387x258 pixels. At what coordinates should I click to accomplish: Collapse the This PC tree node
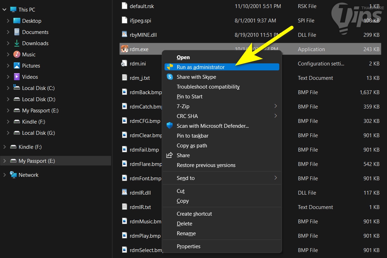[4, 9]
